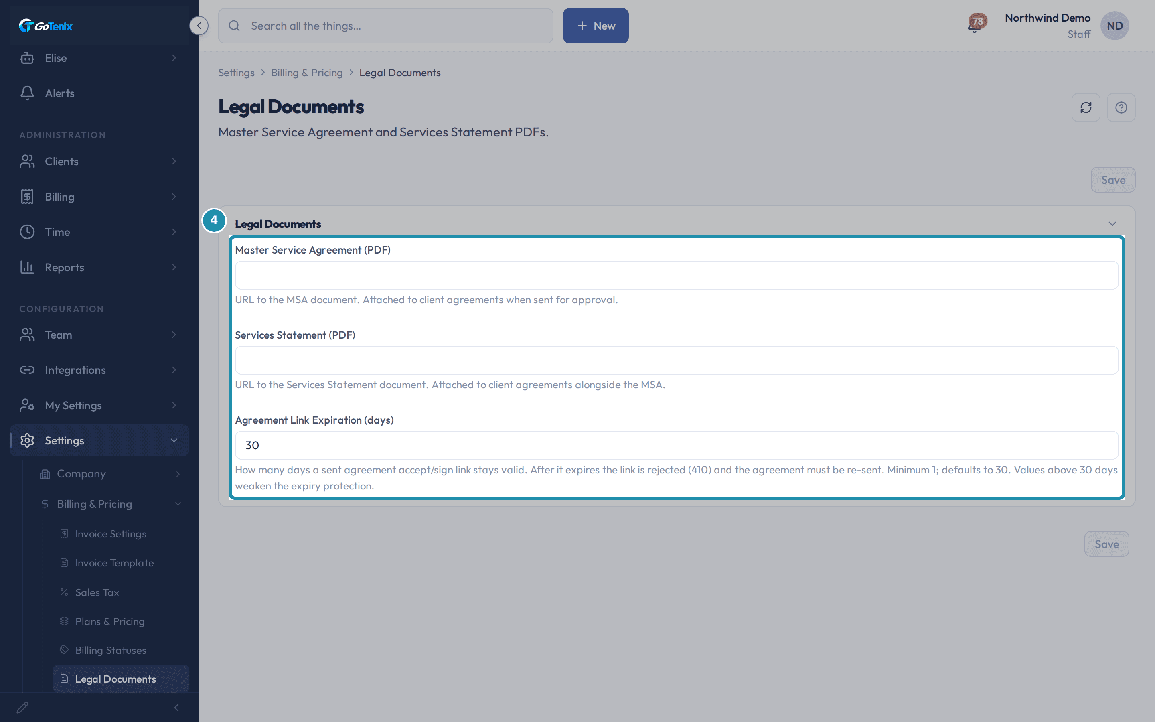This screenshot has width=1155, height=722.
Task: Focus the Search all the things box
Action: click(386, 26)
